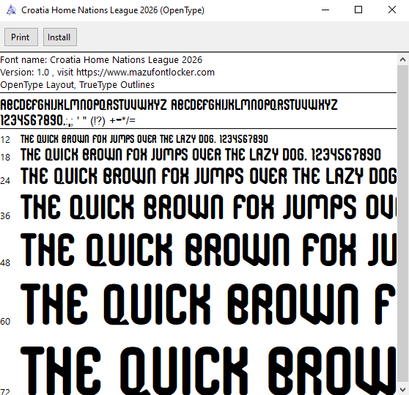Click the 'Version: 1.0' line with mazufontlocker URL
The height and width of the screenshot is (395, 409).
point(107,73)
